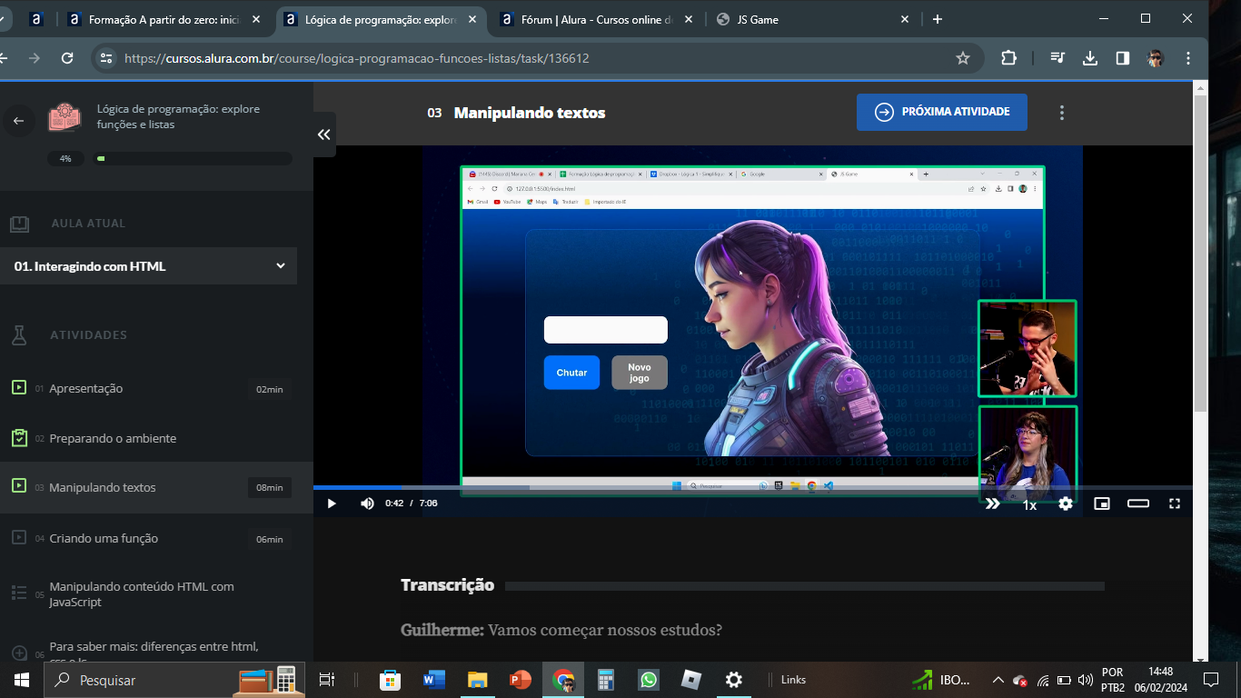Click the ATIVIDADES flask icon
The height and width of the screenshot is (698, 1241).
19,334
